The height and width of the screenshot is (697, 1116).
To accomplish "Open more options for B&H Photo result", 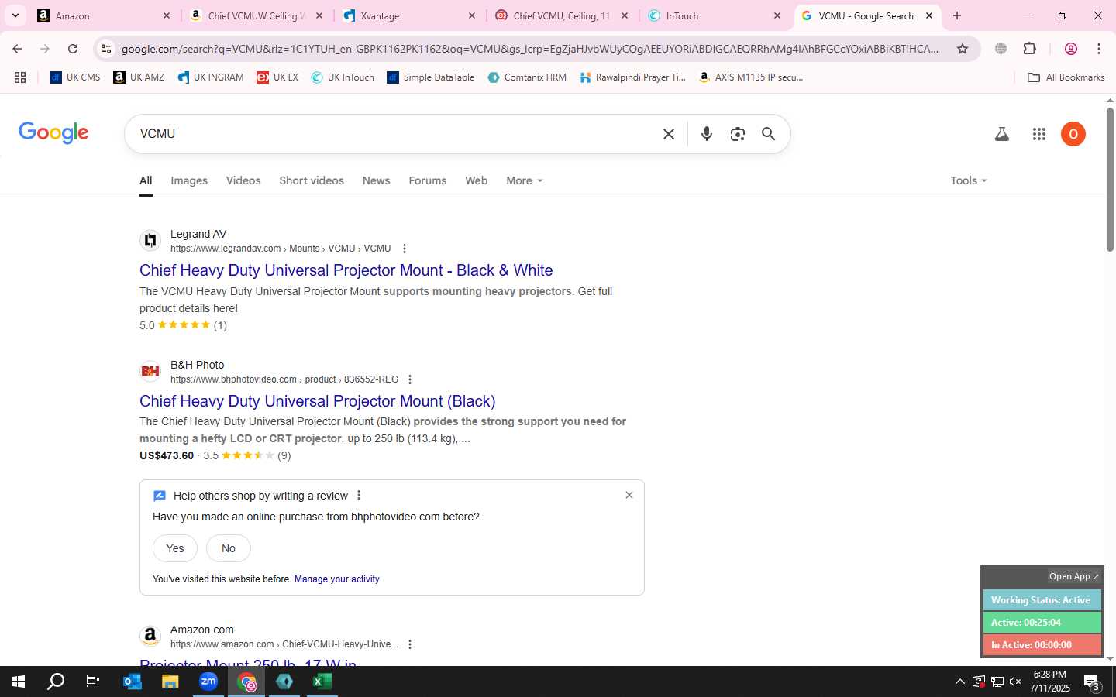I will click(x=410, y=379).
